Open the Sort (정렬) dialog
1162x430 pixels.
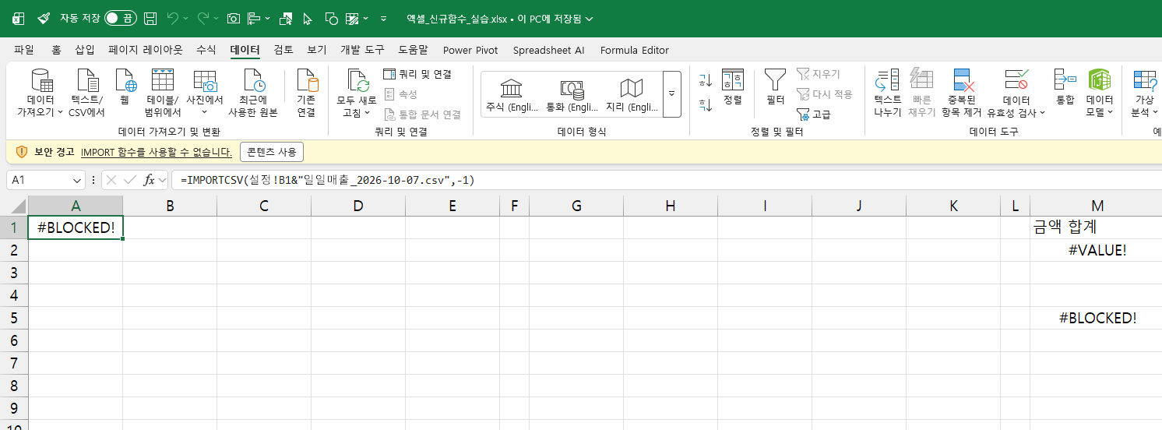[733, 87]
